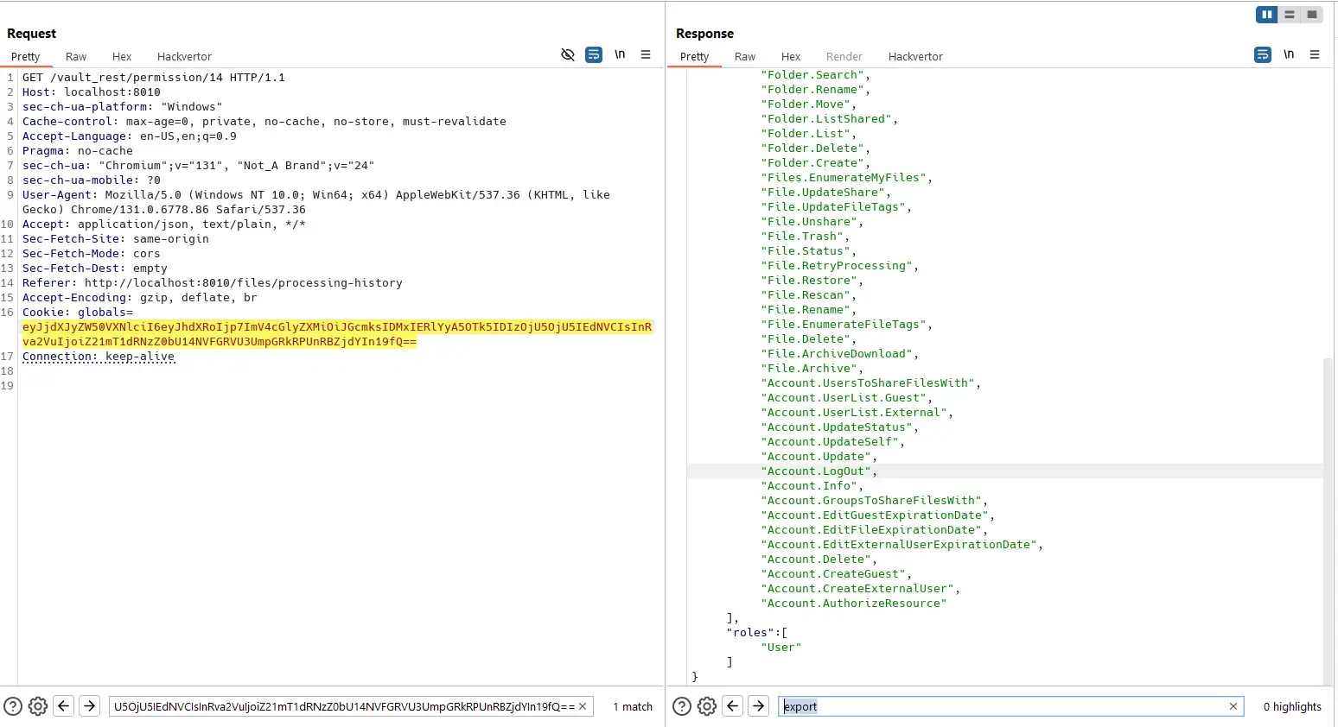Click "Account.UsersToShareFilesWith" entry

[868, 383]
